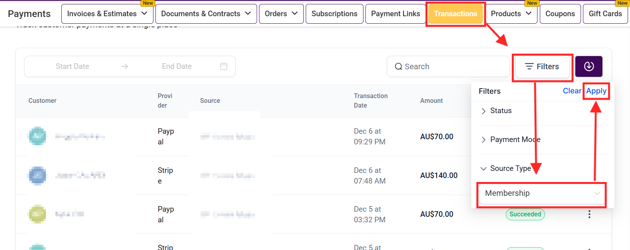Click into the Search transactions field
Image resolution: width=630 pixels, height=250 pixels.
pos(451,66)
